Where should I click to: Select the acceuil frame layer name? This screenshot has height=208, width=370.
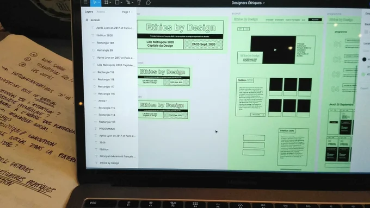(95, 20)
